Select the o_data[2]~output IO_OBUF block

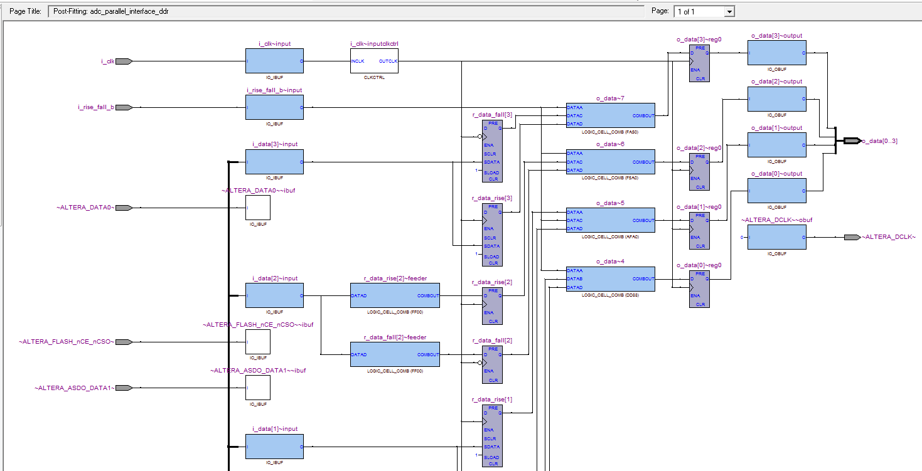click(777, 99)
